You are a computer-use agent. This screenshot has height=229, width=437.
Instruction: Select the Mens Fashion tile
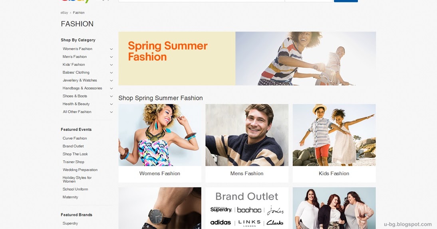tap(246, 143)
